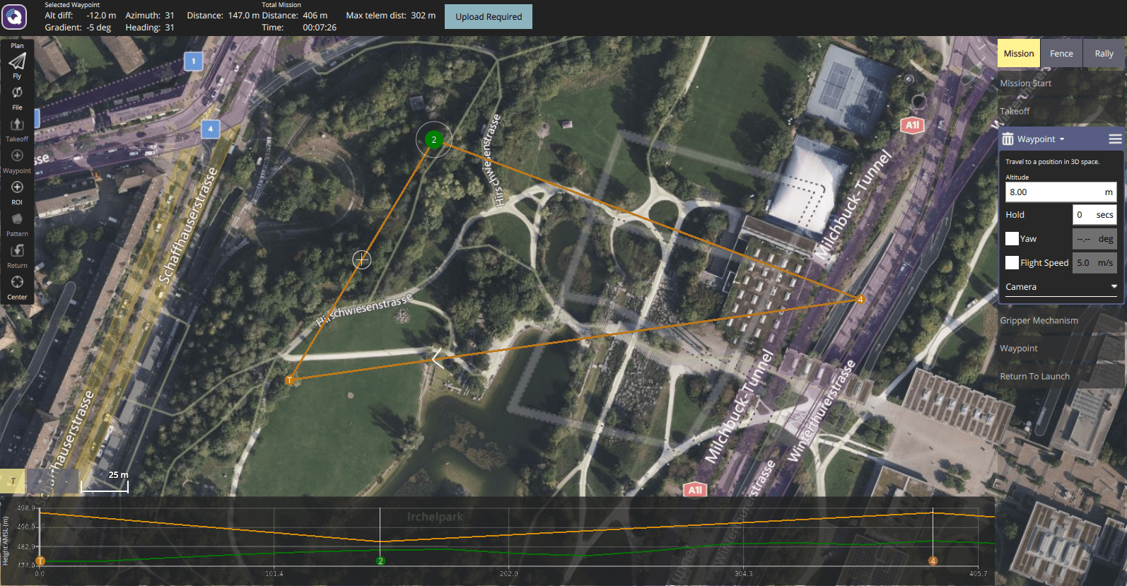Open the Waypoint command type dropdown

tap(1041, 139)
